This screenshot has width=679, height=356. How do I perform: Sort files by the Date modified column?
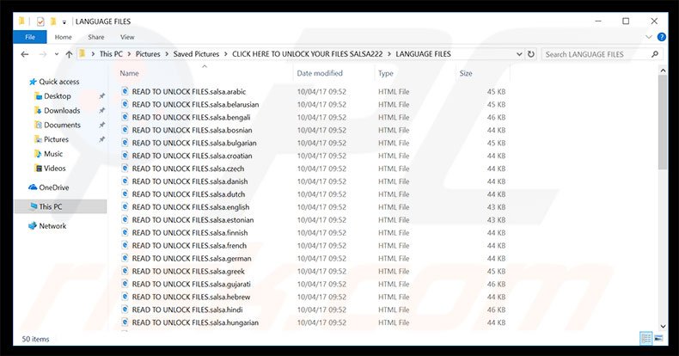pos(320,73)
